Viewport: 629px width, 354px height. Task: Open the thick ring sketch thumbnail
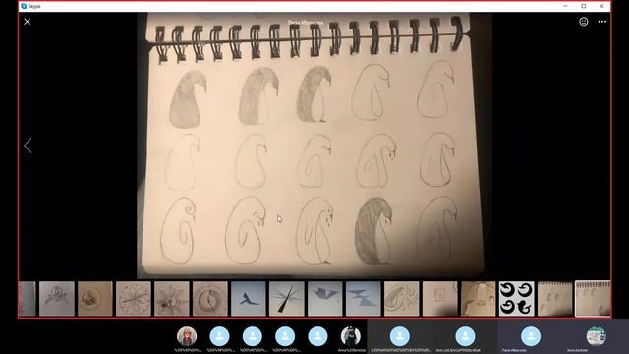pos(209,299)
